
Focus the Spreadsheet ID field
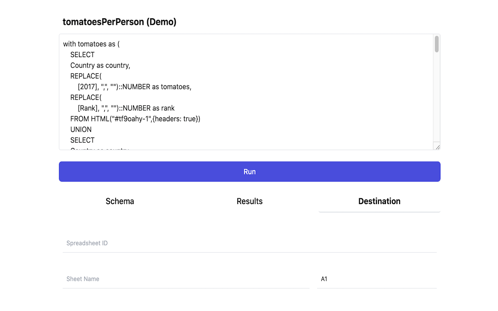coord(249,243)
